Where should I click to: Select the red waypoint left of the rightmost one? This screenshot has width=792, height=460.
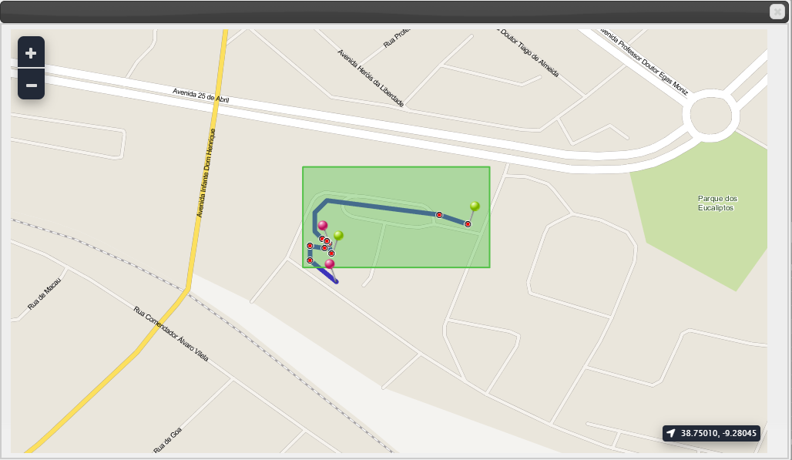point(439,215)
